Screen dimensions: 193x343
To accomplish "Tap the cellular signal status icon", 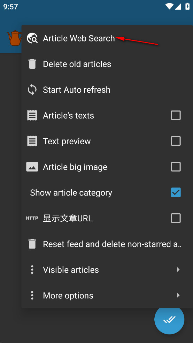I will pyautogui.click(x=178, y=6).
